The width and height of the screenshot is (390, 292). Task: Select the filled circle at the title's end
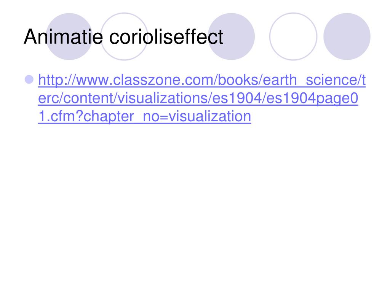(x=231, y=36)
